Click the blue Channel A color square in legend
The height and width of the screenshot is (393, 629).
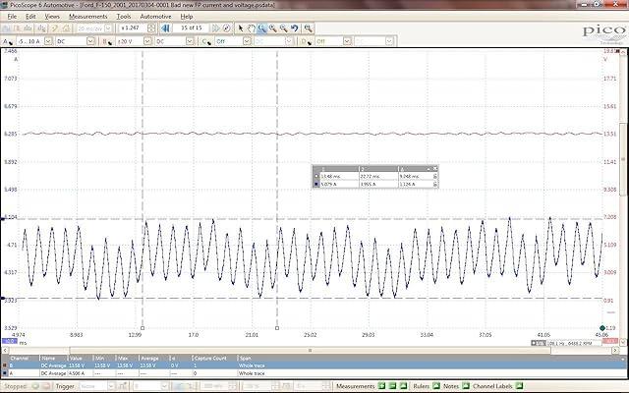pos(314,183)
